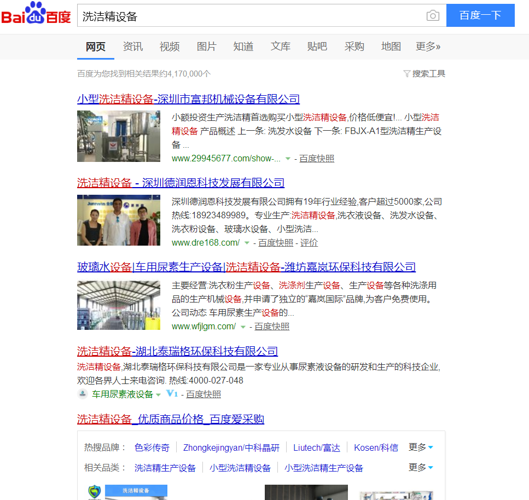
Task: Switch to the 知道 tab
Action: tap(243, 46)
